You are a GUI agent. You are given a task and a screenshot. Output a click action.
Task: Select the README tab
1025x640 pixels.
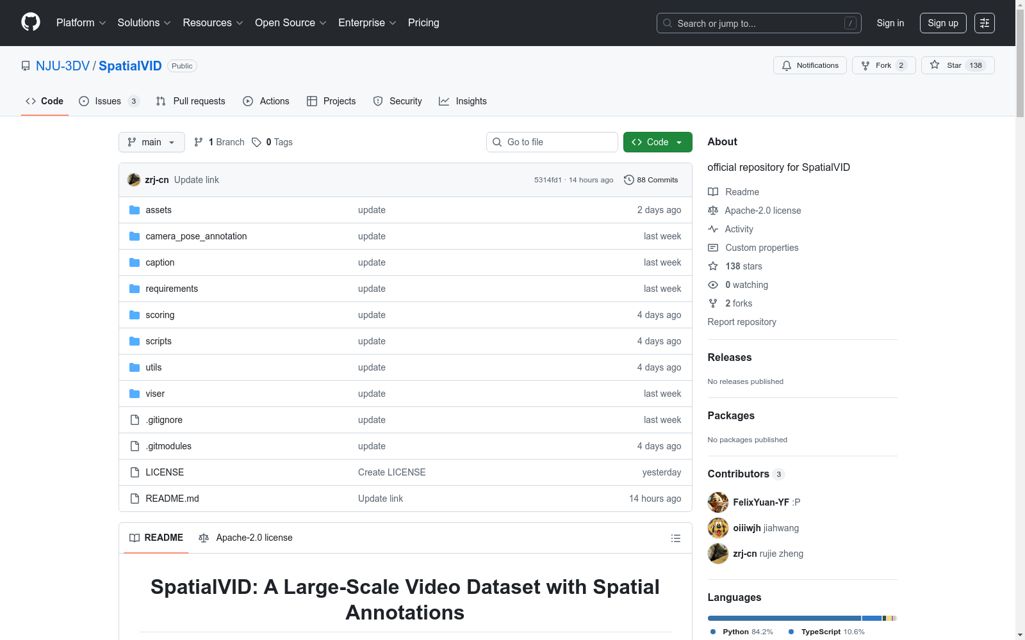coord(156,538)
